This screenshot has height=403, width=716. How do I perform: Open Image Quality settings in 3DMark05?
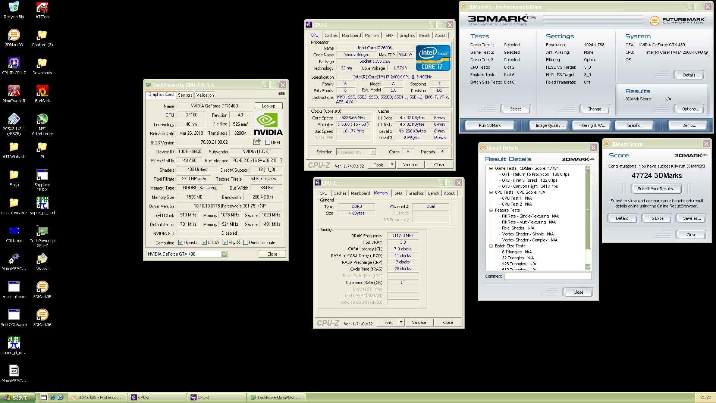pyautogui.click(x=549, y=125)
